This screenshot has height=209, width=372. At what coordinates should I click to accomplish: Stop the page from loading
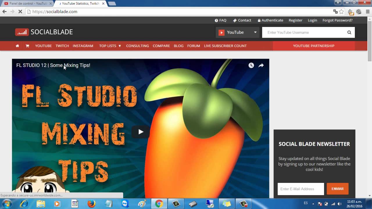(x=20, y=12)
